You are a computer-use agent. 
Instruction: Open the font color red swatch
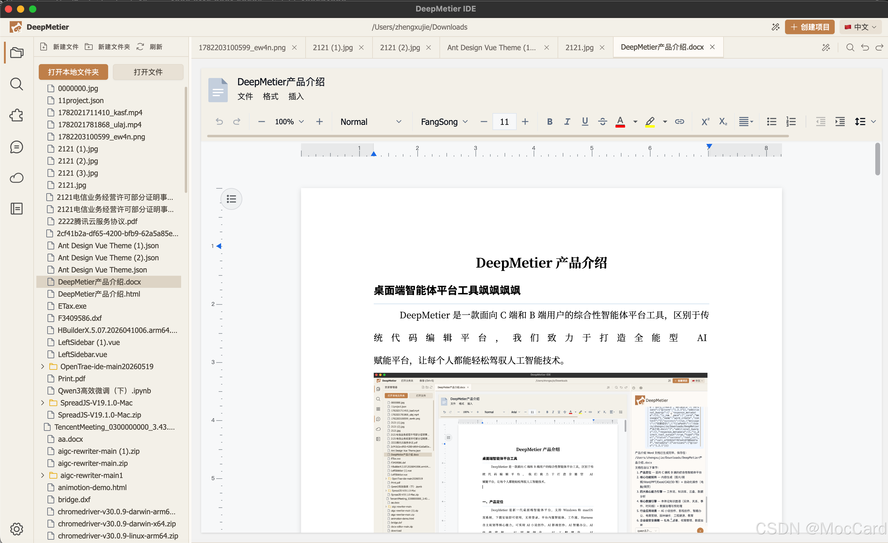click(x=620, y=122)
